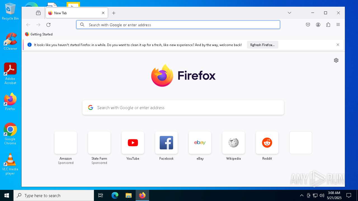This screenshot has width=358, height=201.
Task: Open the Extensions panel
Action: [x=328, y=25]
